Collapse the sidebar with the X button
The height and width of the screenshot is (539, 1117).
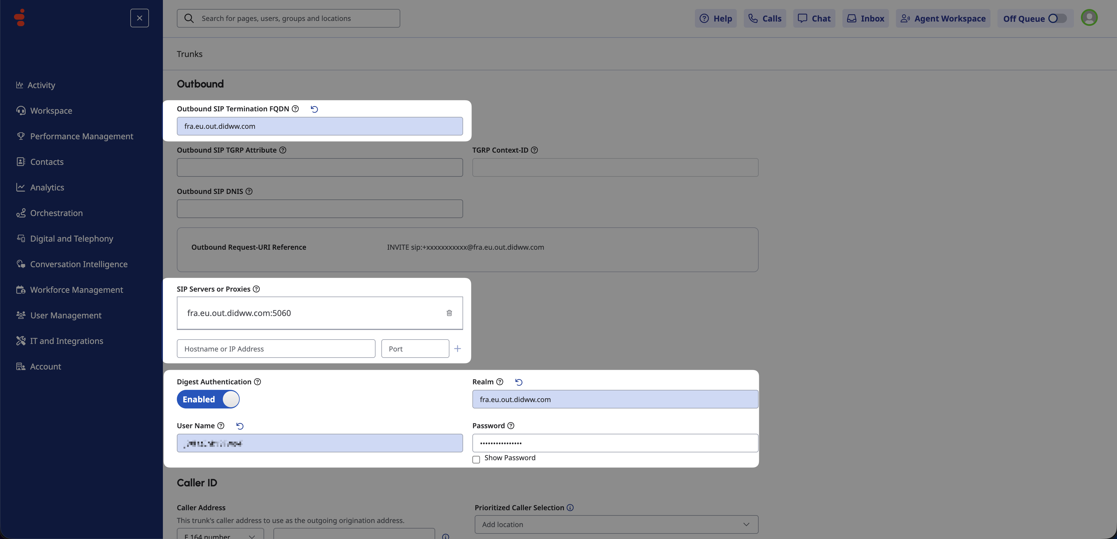pos(140,18)
